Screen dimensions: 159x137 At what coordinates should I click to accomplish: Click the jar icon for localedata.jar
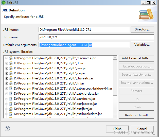click(11, 114)
